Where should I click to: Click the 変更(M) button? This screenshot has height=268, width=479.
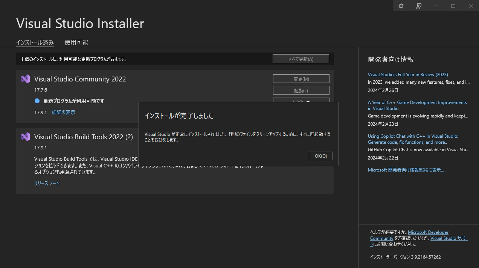pyautogui.click(x=301, y=79)
